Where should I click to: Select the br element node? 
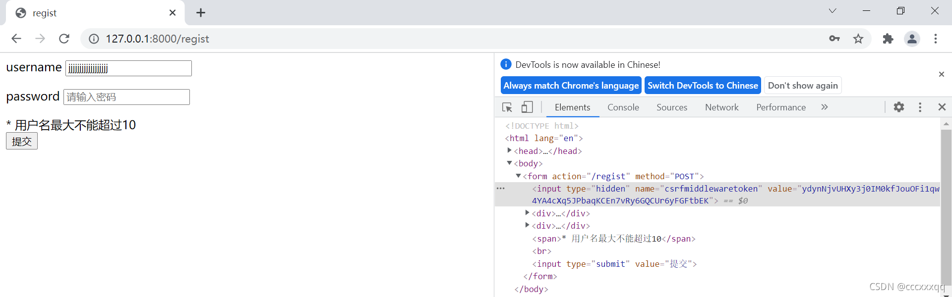[x=542, y=251]
